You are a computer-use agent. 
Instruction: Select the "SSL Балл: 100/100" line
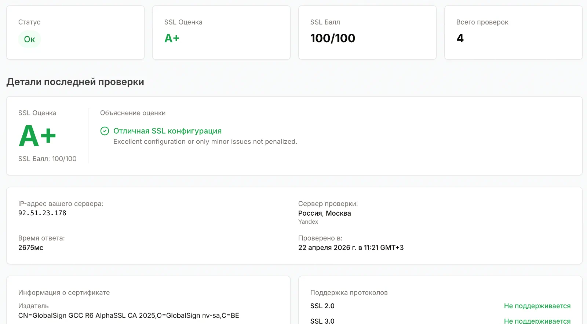pos(47,159)
